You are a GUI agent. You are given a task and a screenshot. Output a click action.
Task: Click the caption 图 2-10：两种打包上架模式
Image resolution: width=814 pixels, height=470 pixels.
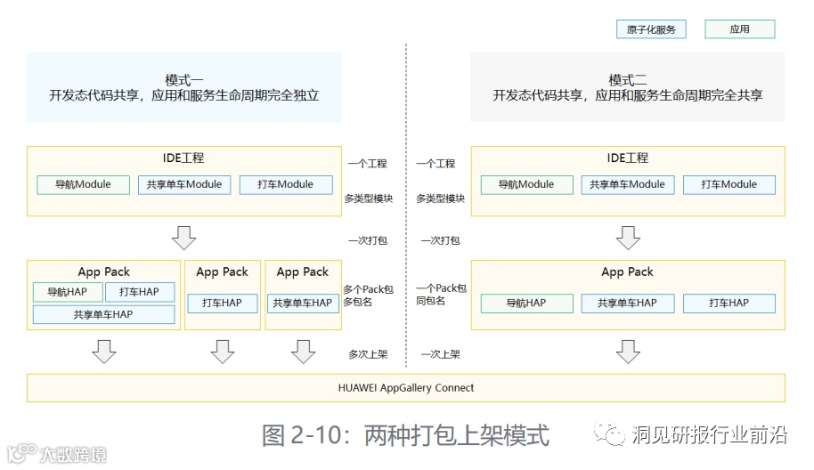[x=405, y=434]
